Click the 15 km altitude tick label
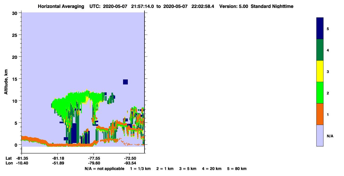 point(15,79)
